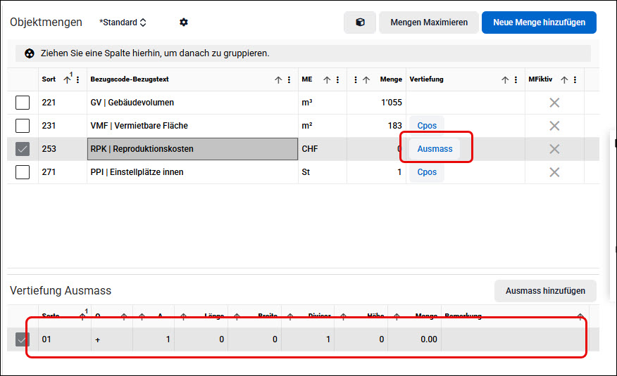617x376 pixels.
Task: Open the settings gear next to Standard
Action: click(x=183, y=22)
